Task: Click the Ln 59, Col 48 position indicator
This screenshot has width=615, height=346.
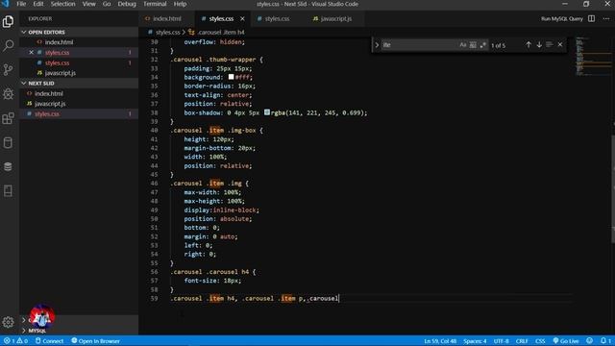Action: (440, 341)
